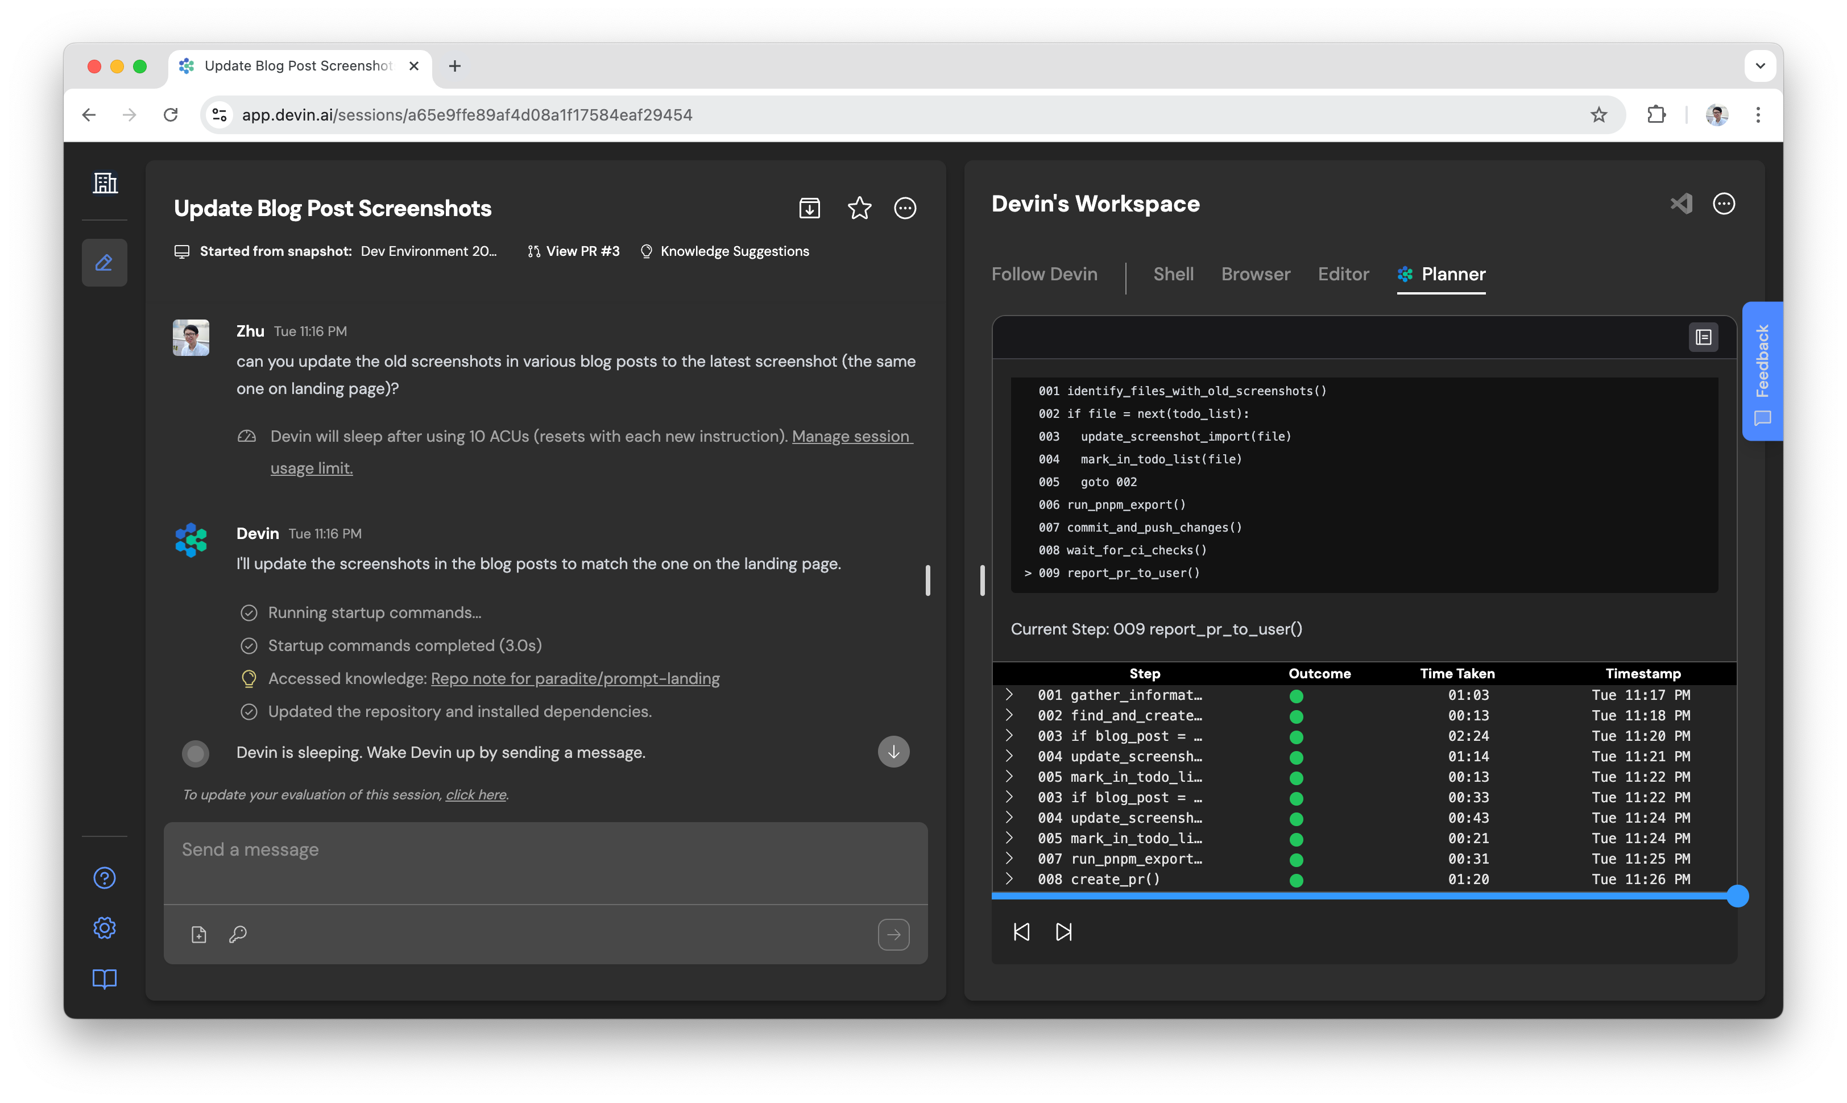Skip to previous planner step
The width and height of the screenshot is (1847, 1103).
(x=1021, y=932)
